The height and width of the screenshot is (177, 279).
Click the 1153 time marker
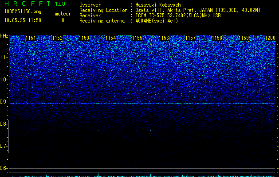[84, 38]
